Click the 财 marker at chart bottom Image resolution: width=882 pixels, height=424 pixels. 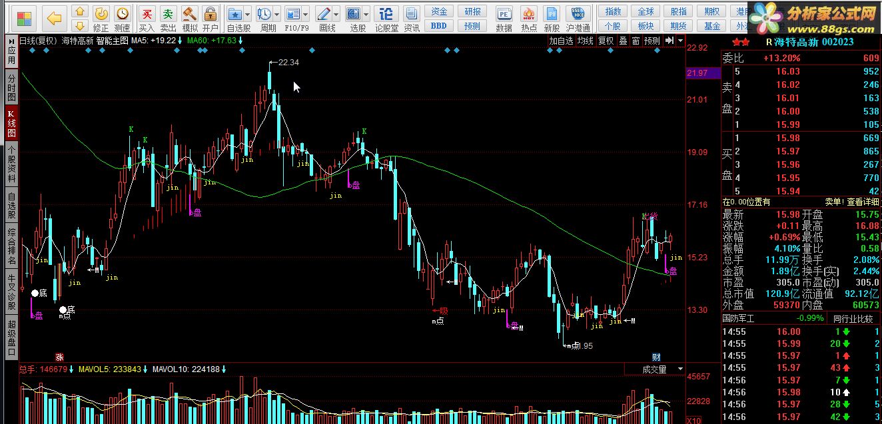656,357
